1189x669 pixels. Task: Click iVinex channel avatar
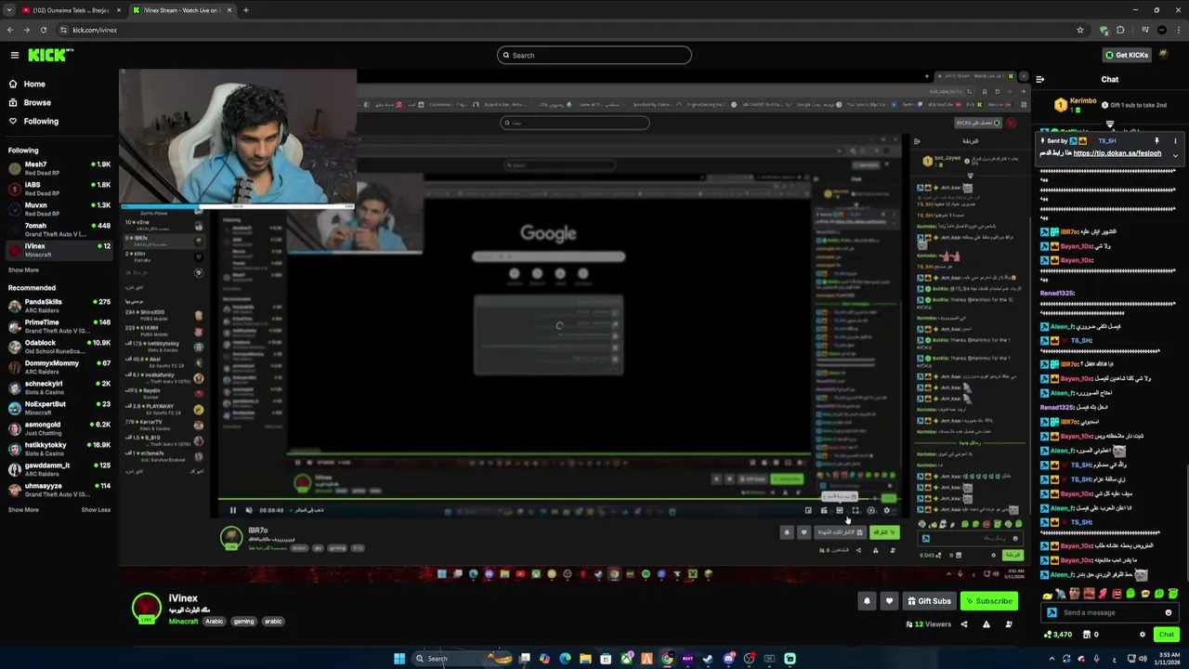[x=147, y=609]
